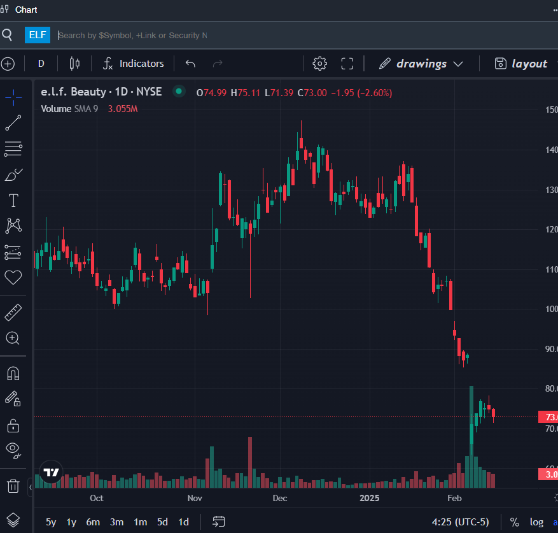Select the 5y time range
This screenshot has width=558, height=533.
[x=51, y=522]
